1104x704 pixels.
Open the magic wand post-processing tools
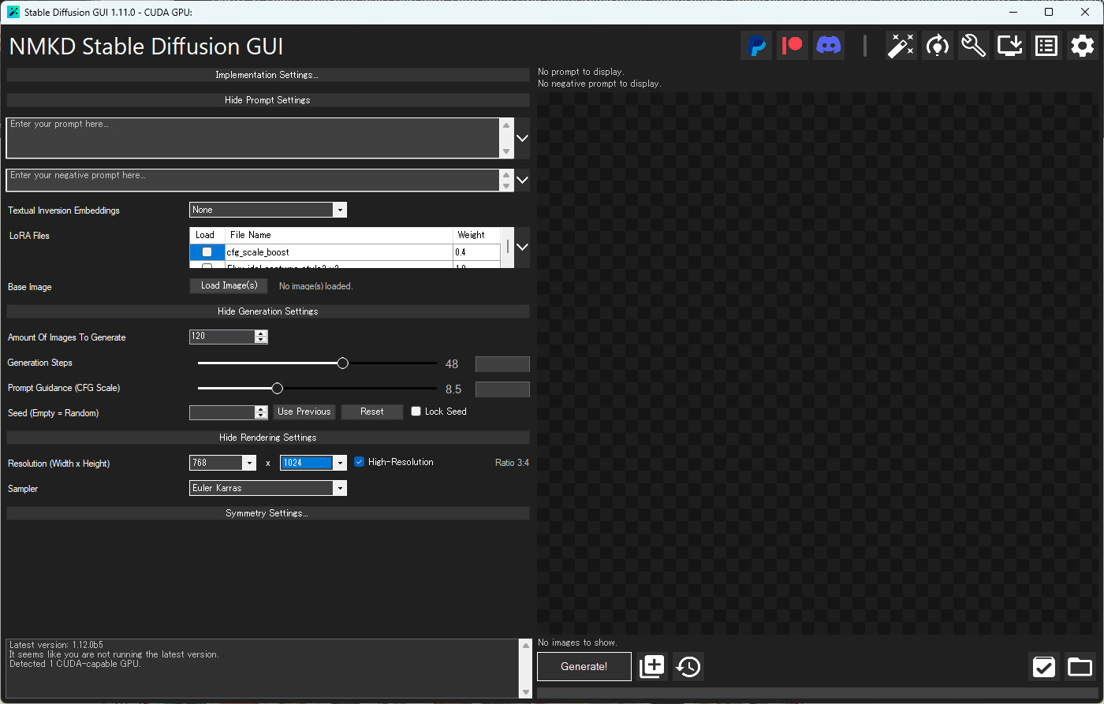click(901, 46)
